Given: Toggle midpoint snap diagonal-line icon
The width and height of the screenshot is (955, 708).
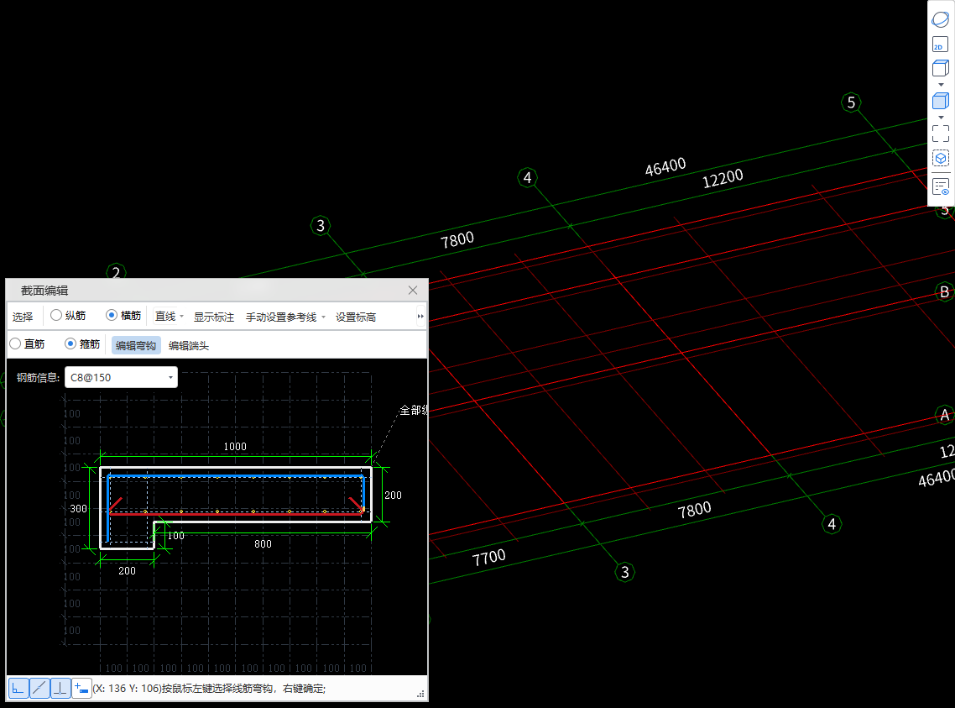Looking at the screenshot, I should 39,689.
